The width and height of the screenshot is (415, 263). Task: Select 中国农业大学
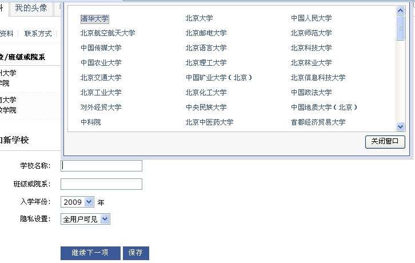tap(101, 63)
